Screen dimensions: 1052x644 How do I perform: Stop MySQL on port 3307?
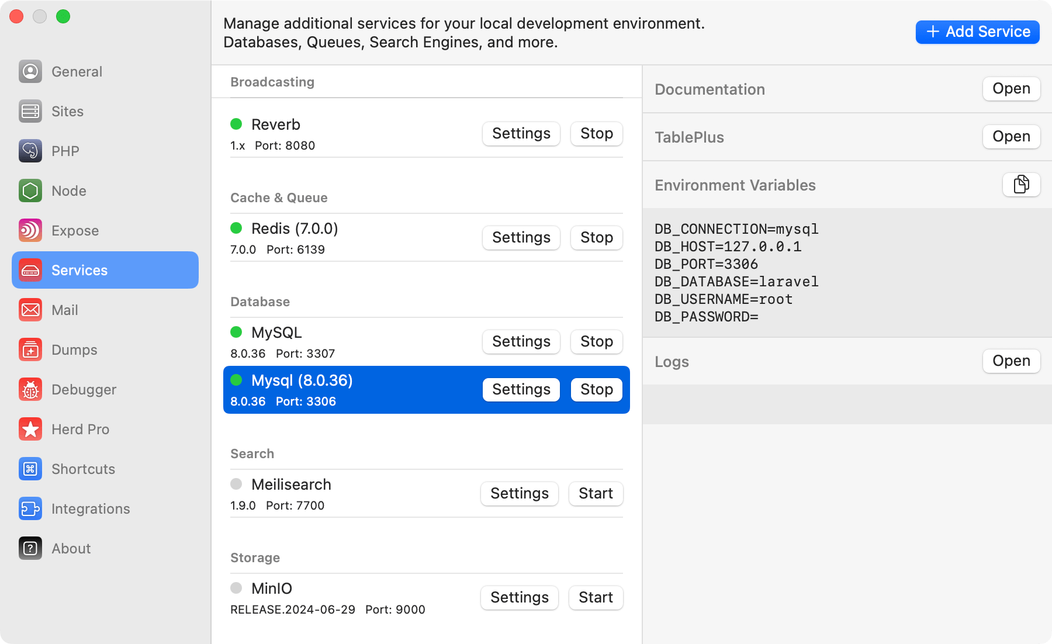click(x=596, y=341)
